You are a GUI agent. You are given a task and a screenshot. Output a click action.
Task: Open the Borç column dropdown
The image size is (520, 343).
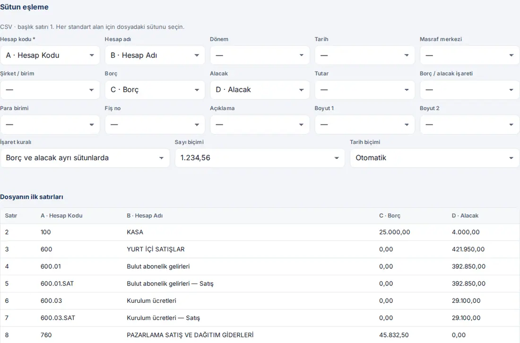coord(155,90)
